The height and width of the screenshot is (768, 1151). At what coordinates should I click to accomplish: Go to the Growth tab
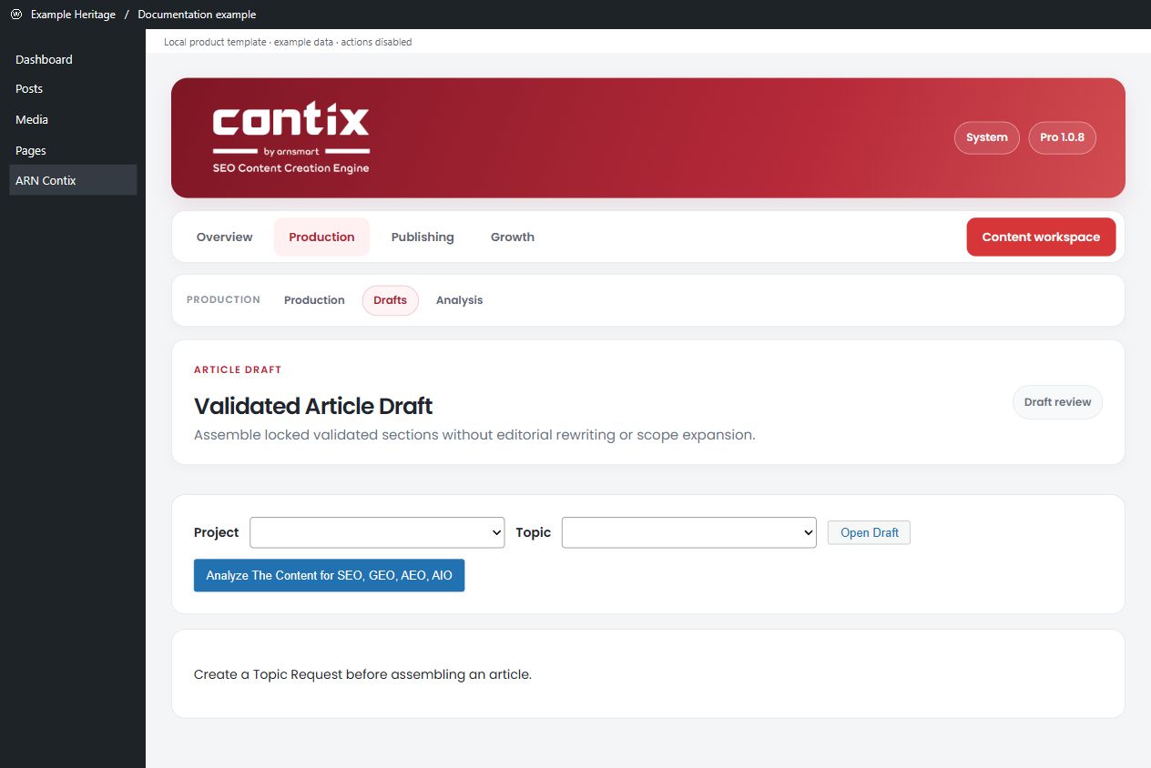(513, 237)
